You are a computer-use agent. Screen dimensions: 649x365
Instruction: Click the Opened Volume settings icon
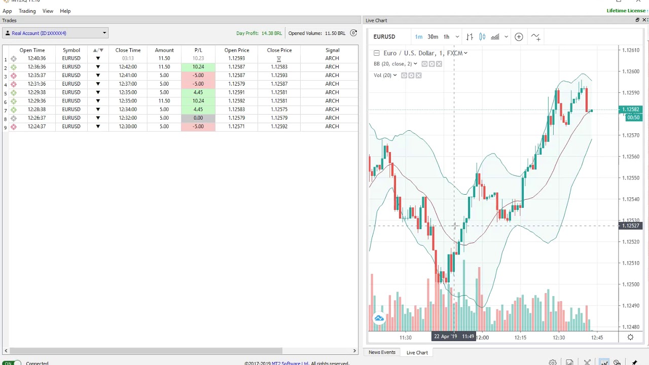[353, 33]
